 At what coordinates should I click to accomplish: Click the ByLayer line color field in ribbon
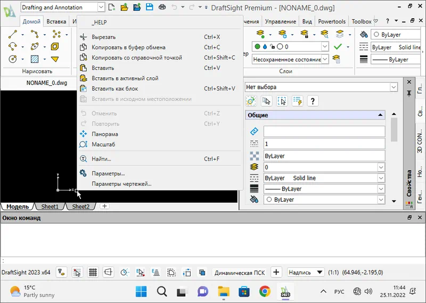coord(396,35)
